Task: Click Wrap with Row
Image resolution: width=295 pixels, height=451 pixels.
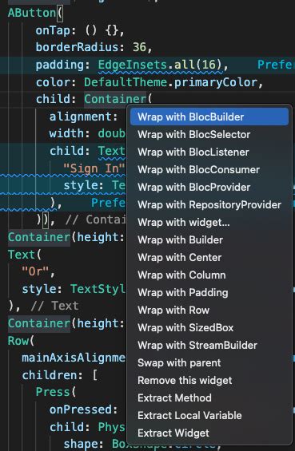Action: pos(209,310)
